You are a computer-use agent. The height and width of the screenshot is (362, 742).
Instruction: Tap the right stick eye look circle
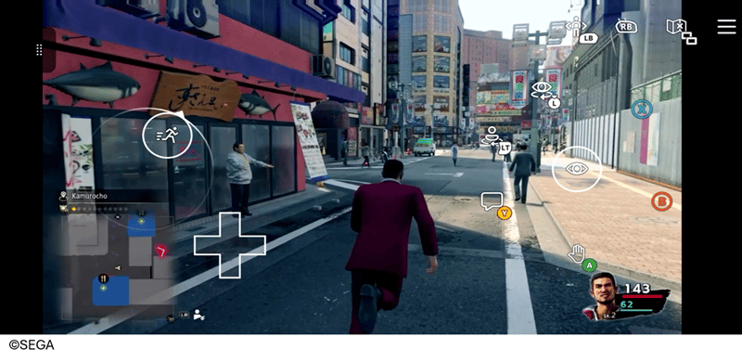(577, 169)
